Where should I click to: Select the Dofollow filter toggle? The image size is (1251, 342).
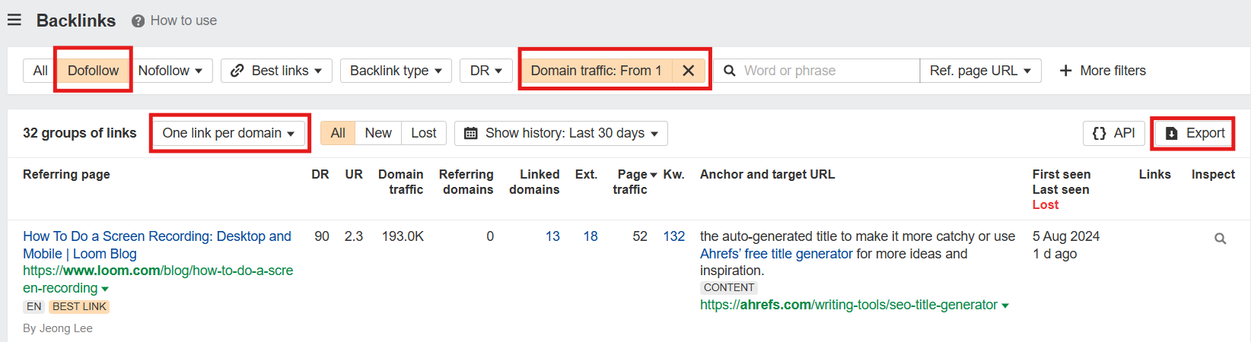pos(93,71)
